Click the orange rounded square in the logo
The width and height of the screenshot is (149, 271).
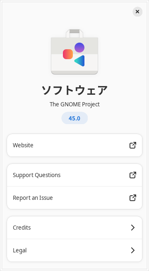[68, 54]
